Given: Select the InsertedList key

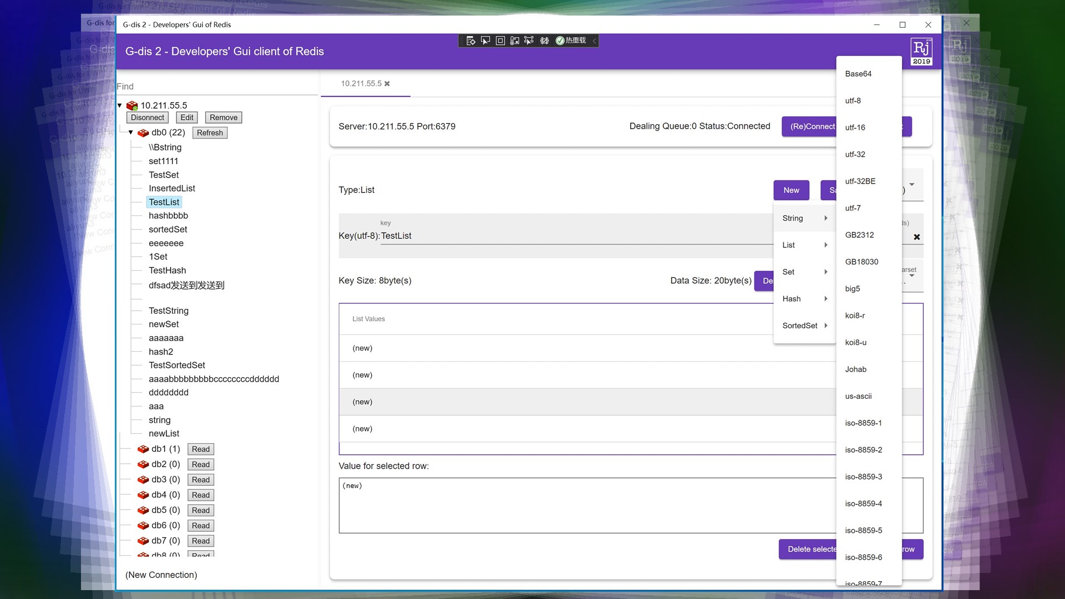Looking at the screenshot, I should 172,189.
